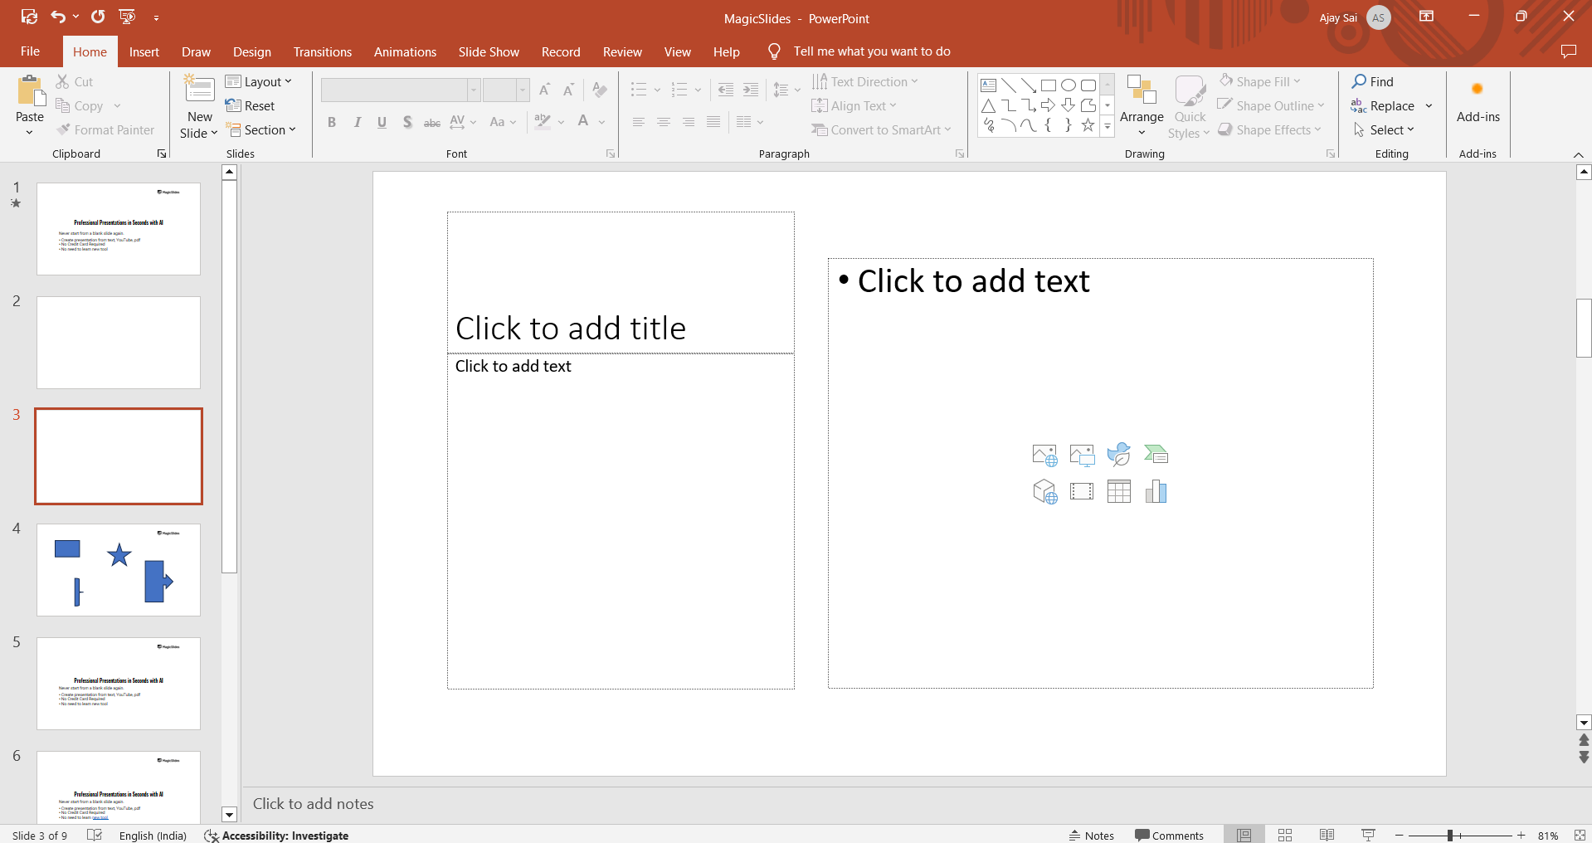
Task: Insert a table via placeholder icon
Action: [x=1118, y=492]
